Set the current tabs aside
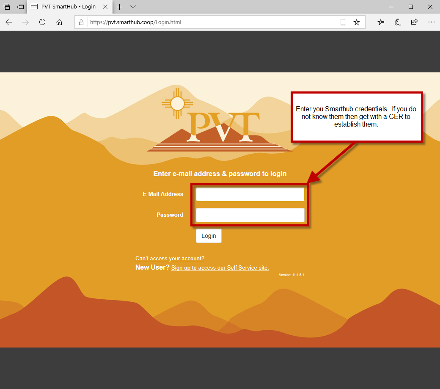Image resolution: width=440 pixels, height=389 pixels. (x=20, y=7)
